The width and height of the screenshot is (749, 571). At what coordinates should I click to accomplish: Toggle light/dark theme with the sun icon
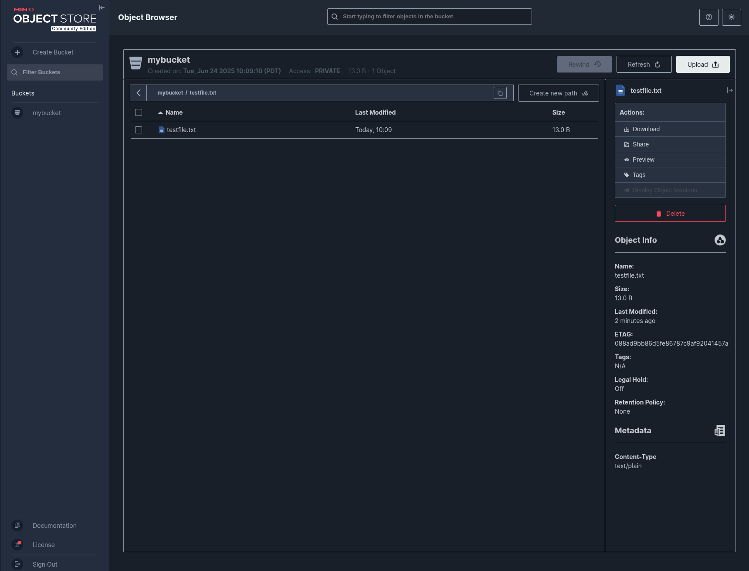click(x=732, y=17)
